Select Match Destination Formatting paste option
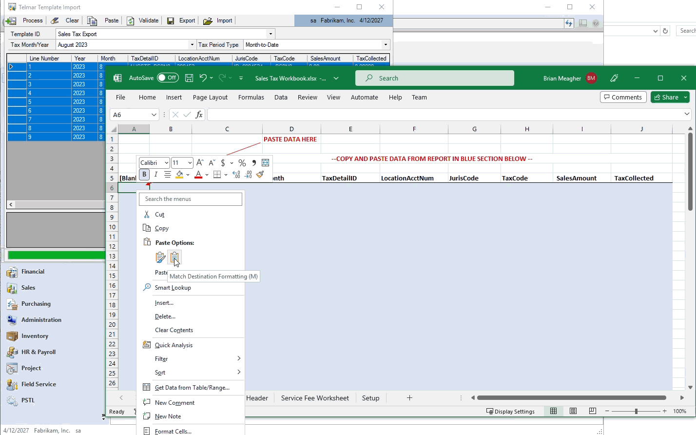The image size is (696, 435). tap(174, 257)
